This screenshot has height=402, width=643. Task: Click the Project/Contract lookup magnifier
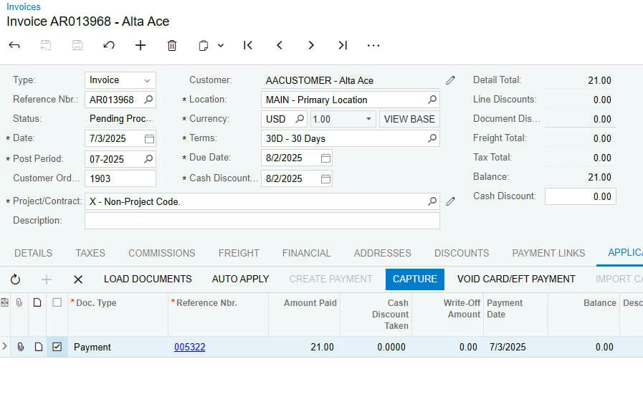[432, 201]
